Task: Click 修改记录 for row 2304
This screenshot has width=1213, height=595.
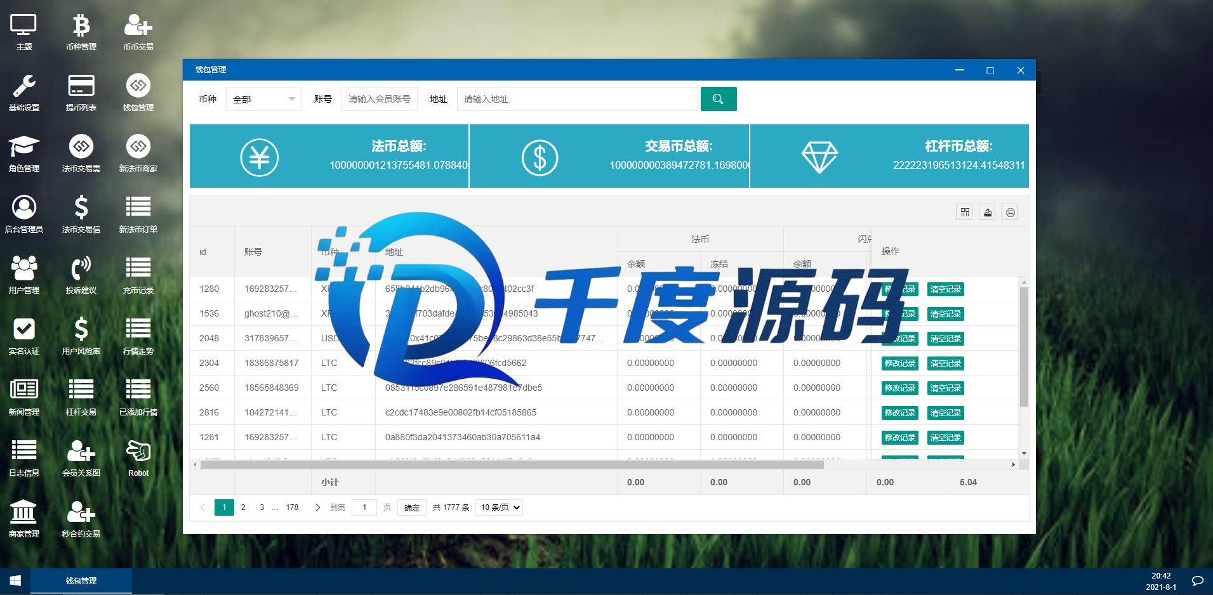Action: pyautogui.click(x=900, y=363)
